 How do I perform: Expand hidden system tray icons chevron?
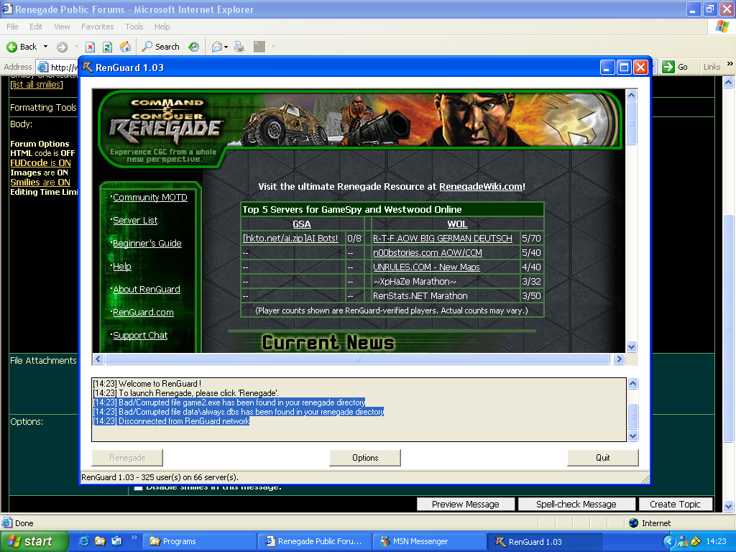pyautogui.click(x=669, y=541)
